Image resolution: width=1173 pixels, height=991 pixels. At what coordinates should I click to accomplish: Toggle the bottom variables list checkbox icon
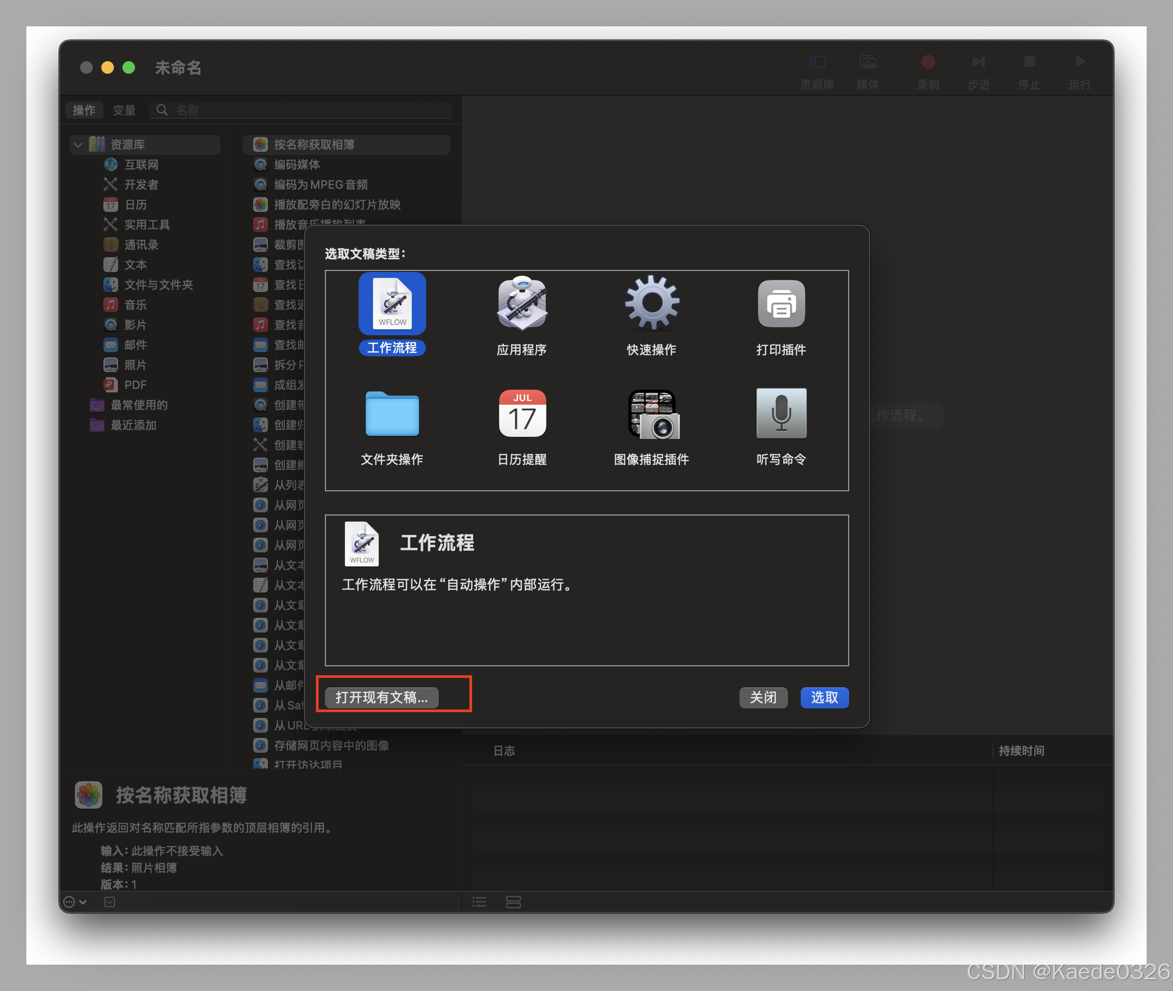[x=110, y=902]
